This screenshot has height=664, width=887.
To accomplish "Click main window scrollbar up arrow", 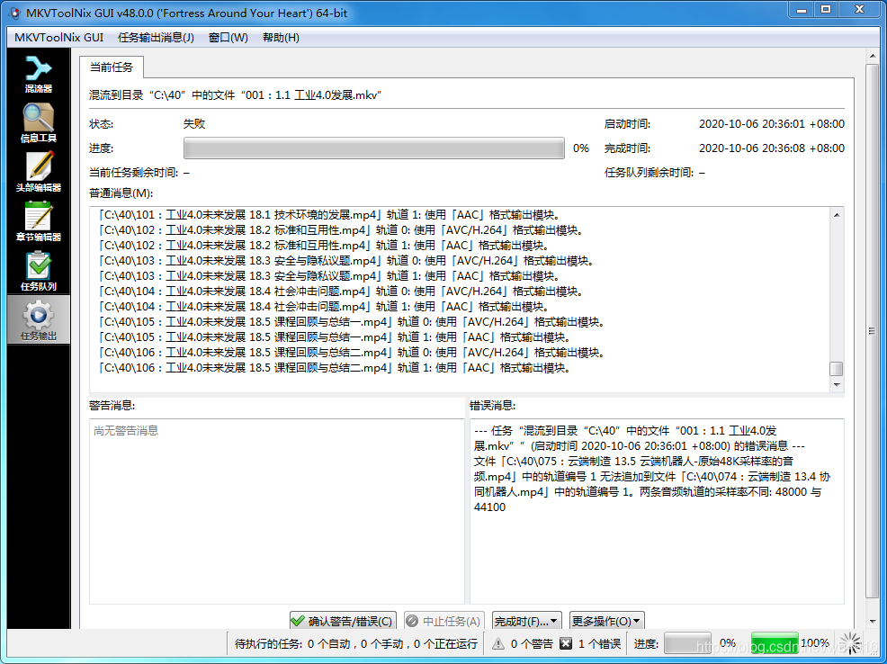I will point(872,56).
